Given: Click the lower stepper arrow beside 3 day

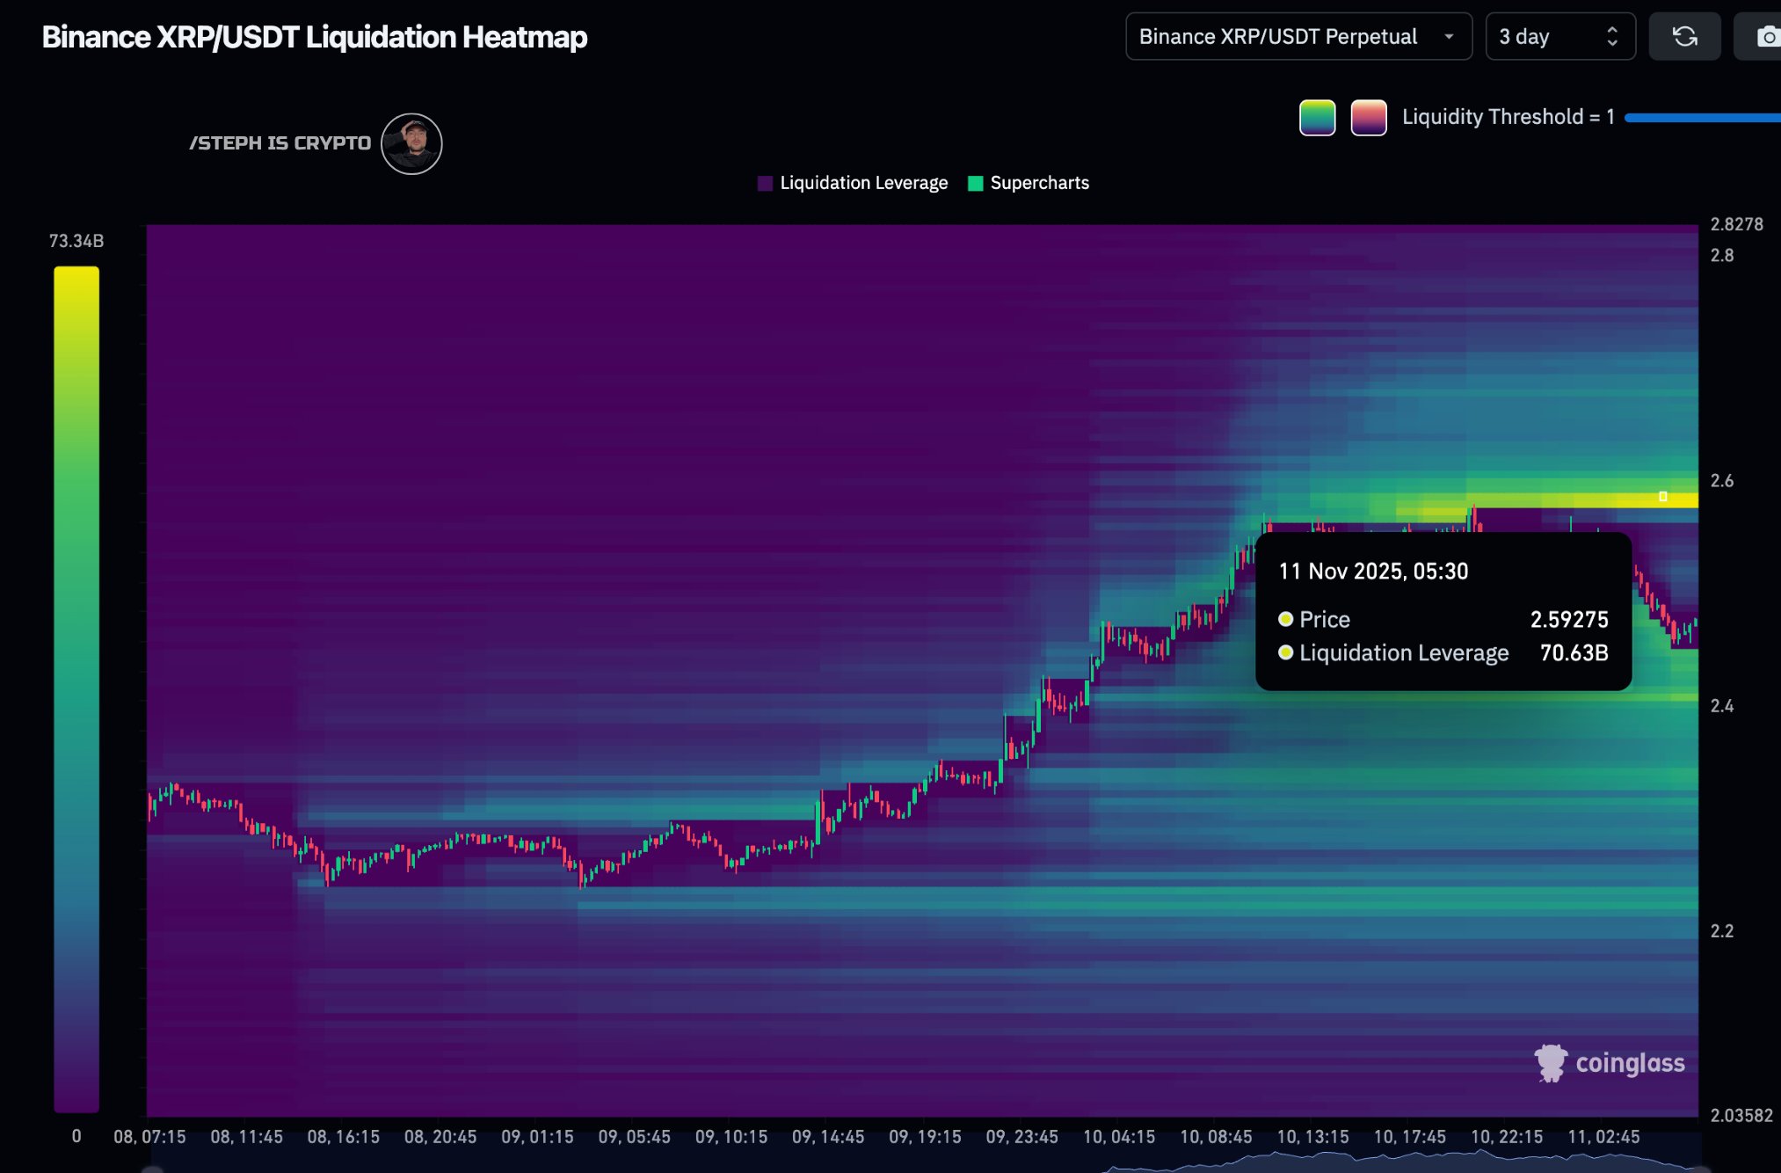Looking at the screenshot, I should [1610, 43].
